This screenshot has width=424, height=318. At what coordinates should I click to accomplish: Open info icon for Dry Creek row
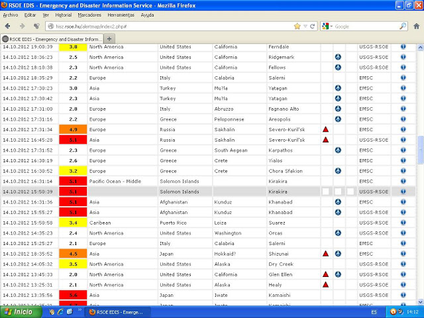point(403,264)
